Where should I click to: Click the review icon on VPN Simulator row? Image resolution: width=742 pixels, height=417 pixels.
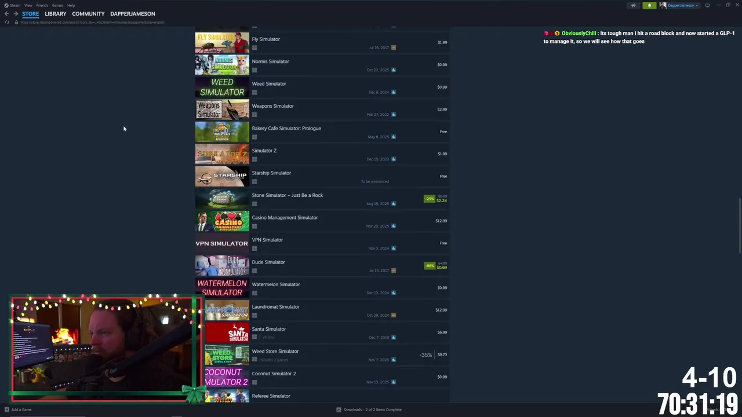(x=394, y=248)
